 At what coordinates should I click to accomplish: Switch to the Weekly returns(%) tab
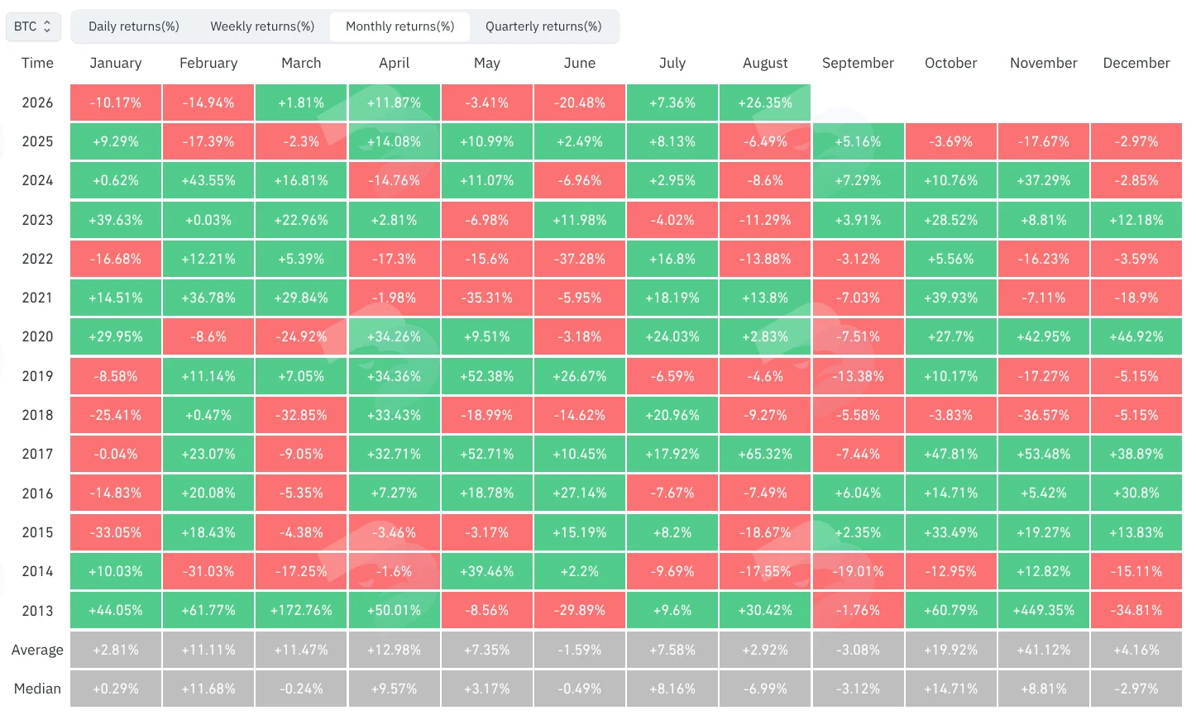pos(262,26)
